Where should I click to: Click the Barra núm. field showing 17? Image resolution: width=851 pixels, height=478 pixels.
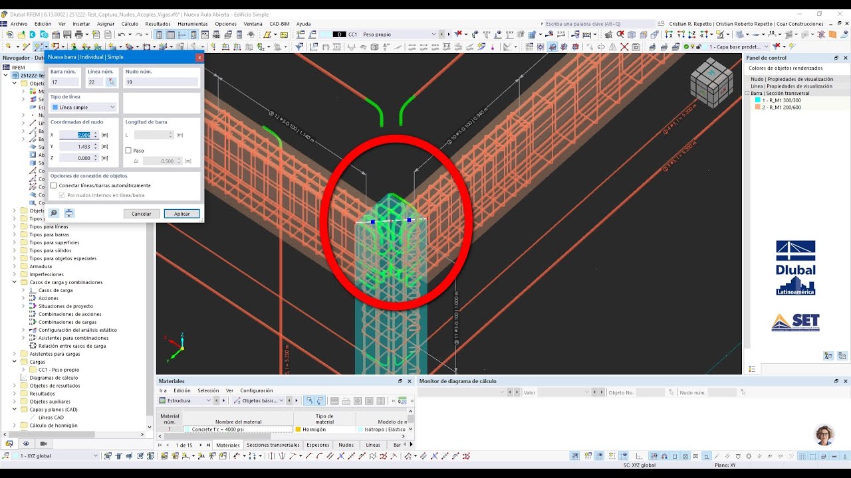pyautogui.click(x=64, y=82)
